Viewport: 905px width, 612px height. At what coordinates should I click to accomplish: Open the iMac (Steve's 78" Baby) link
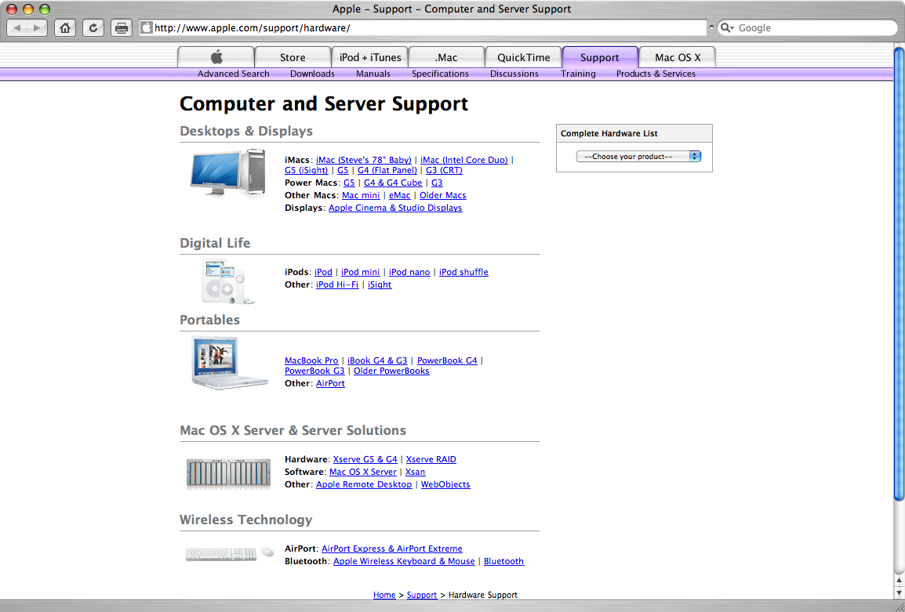pos(364,160)
